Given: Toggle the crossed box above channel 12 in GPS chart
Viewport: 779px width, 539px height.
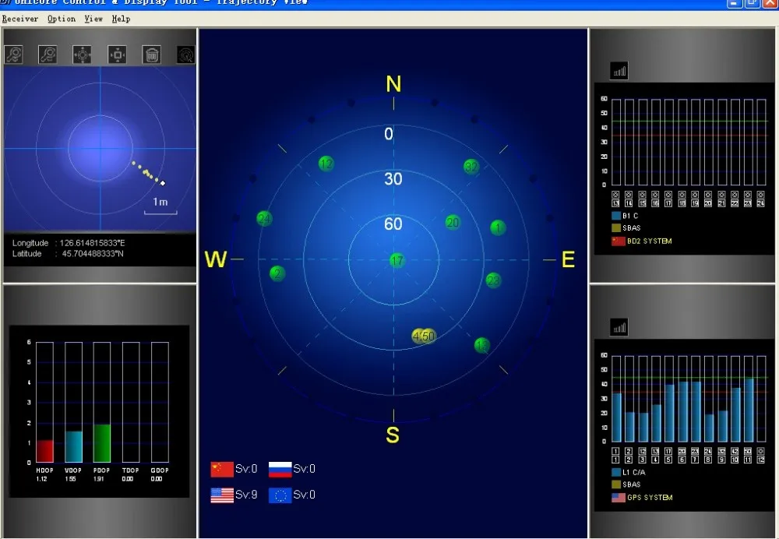Looking at the screenshot, I should click(760, 451).
